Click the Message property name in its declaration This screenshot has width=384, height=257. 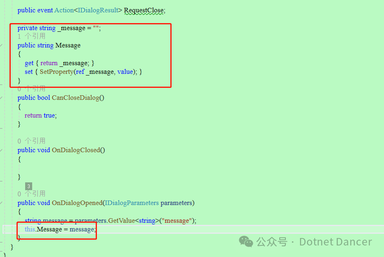tap(68, 45)
